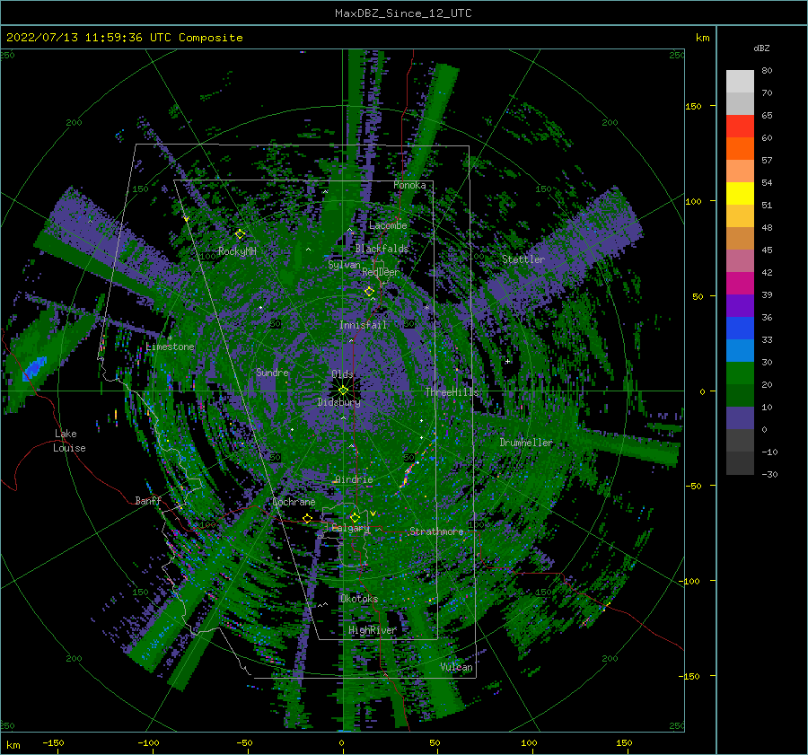Click the Limestone label
The width and height of the screenshot is (808, 755).
(x=170, y=347)
